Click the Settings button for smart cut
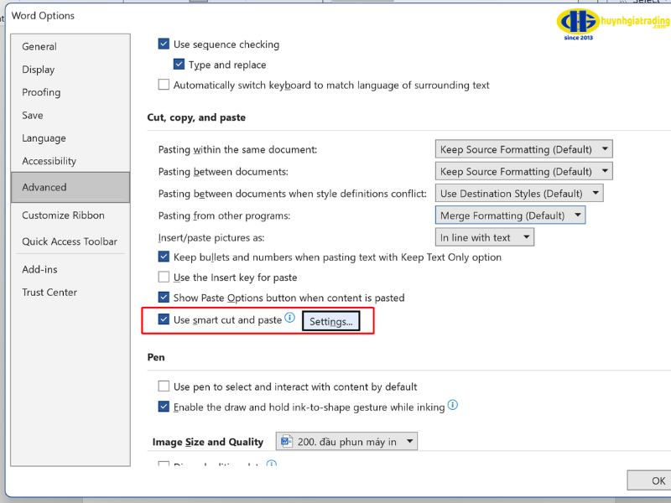The width and height of the screenshot is (671, 503). coord(330,321)
